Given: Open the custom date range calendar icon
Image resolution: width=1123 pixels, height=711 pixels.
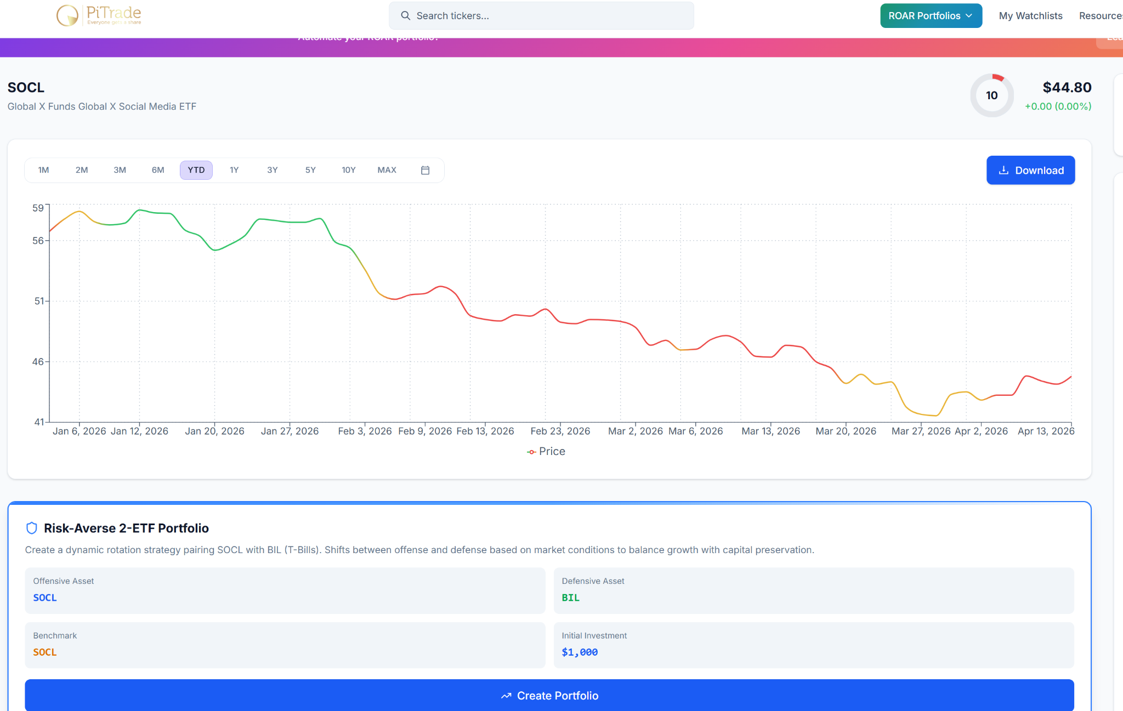Looking at the screenshot, I should [425, 170].
